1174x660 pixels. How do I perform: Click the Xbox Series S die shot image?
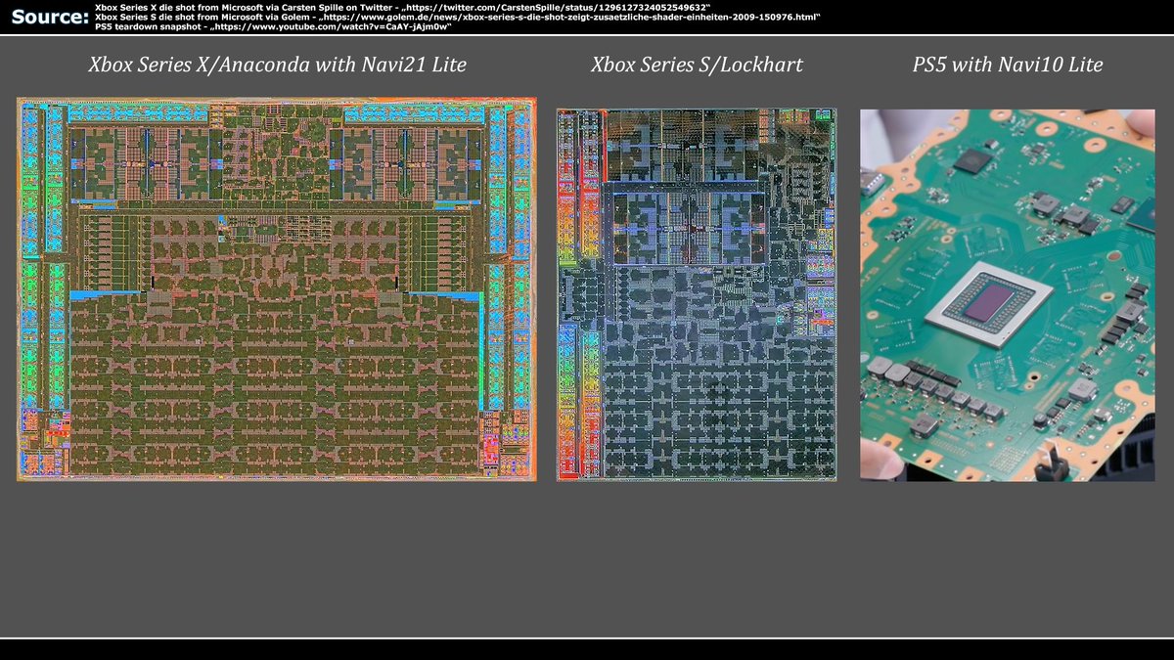[697, 294]
